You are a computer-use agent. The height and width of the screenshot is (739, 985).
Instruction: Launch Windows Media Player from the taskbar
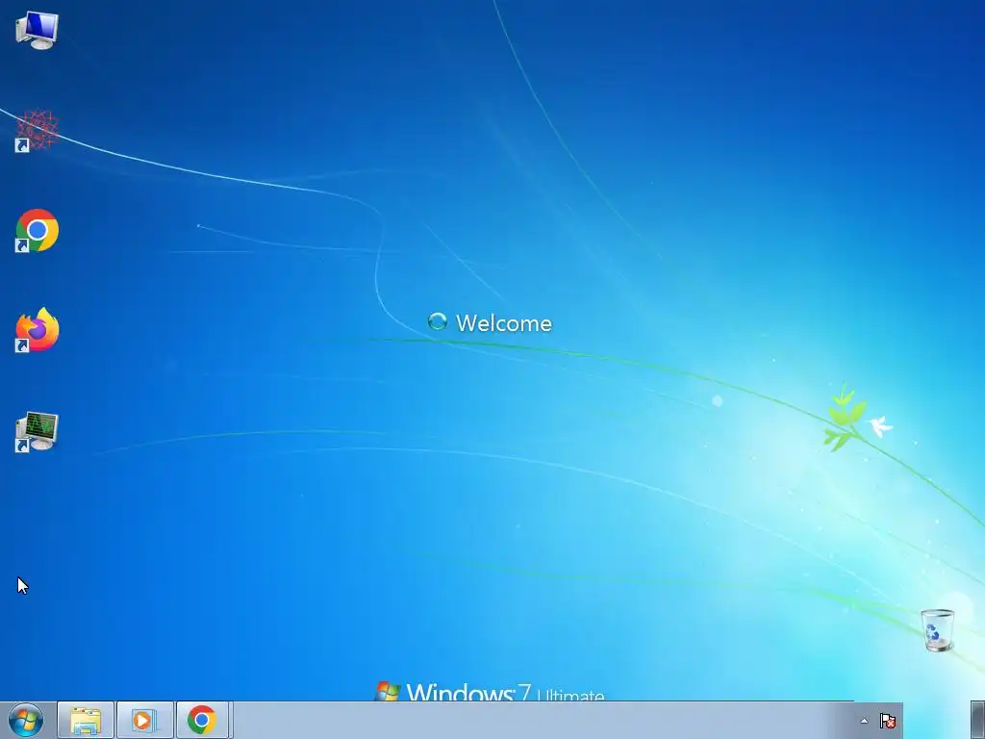(x=144, y=720)
